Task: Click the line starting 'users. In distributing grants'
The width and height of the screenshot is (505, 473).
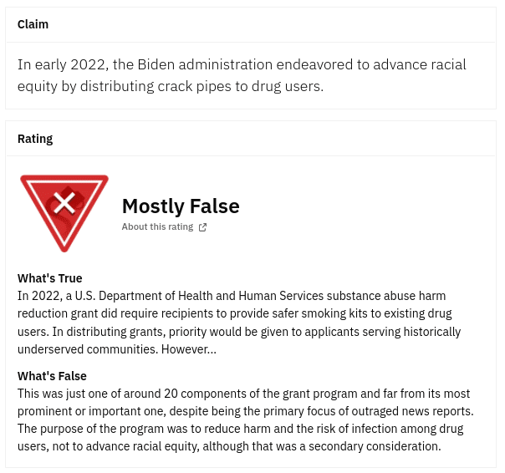Action: (239, 332)
